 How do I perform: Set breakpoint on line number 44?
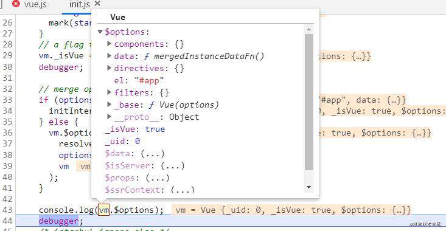(x=7, y=221)
